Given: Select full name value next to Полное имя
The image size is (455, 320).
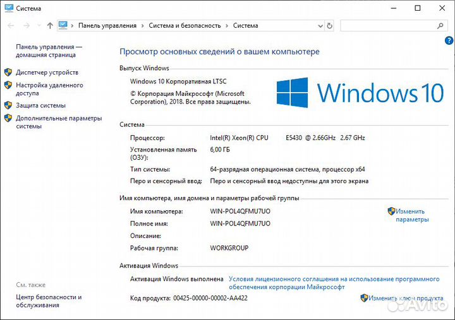Looking at the screenshot, I should (240, 223).
